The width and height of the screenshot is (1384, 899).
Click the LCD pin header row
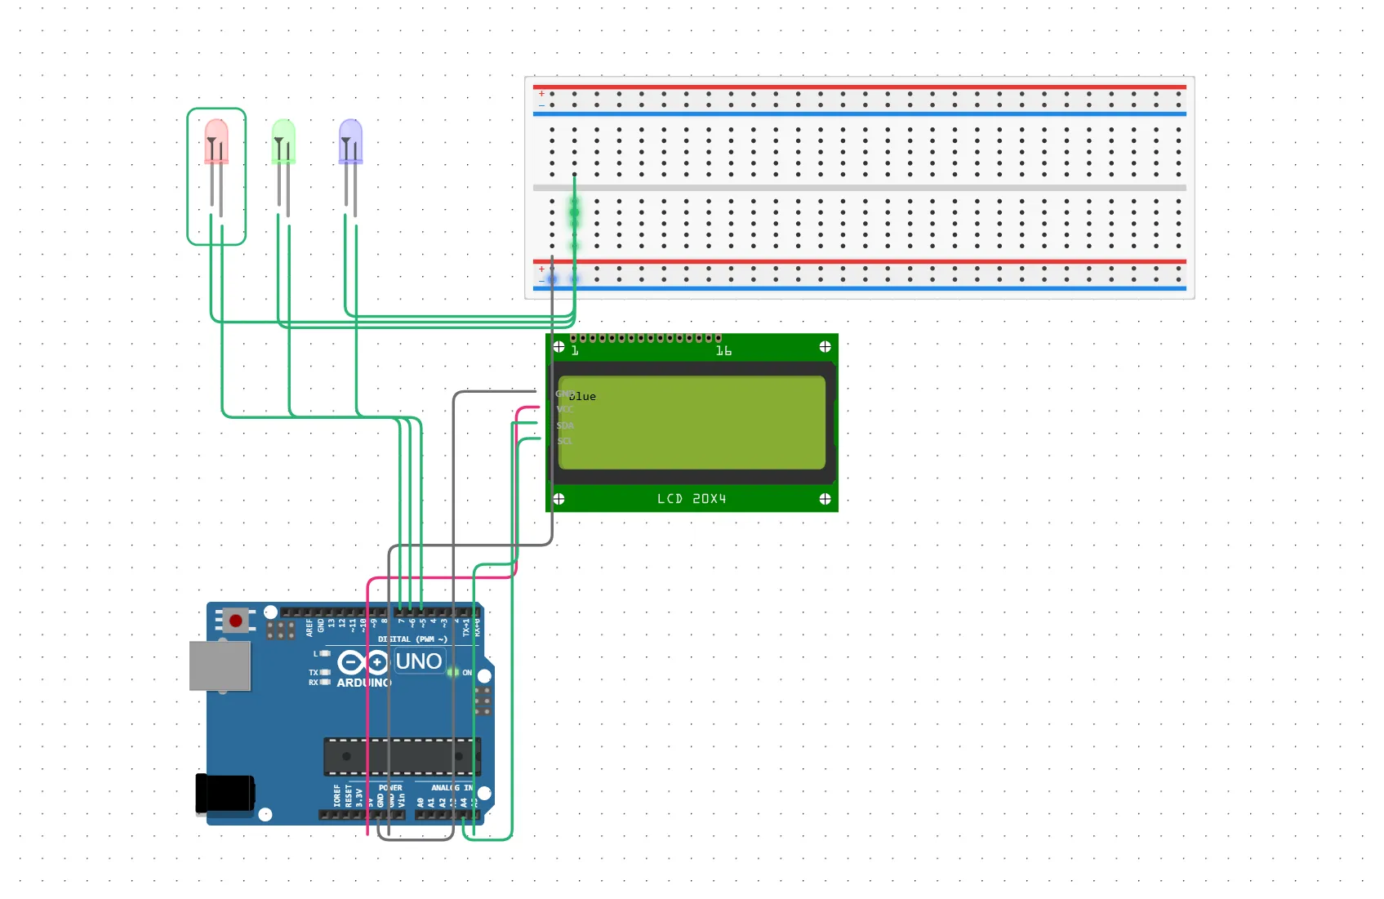645,338
